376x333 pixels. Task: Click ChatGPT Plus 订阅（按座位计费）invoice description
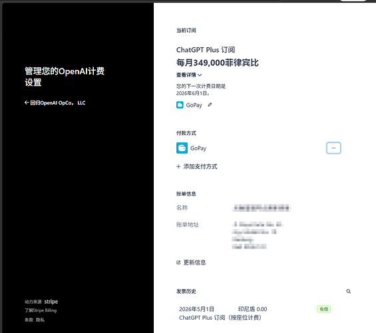tap(220, 318)
